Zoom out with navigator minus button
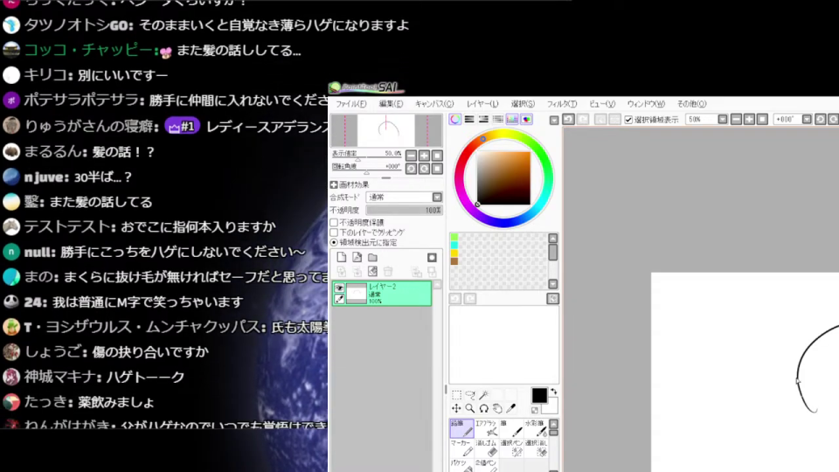 click(x=411, y=156)
